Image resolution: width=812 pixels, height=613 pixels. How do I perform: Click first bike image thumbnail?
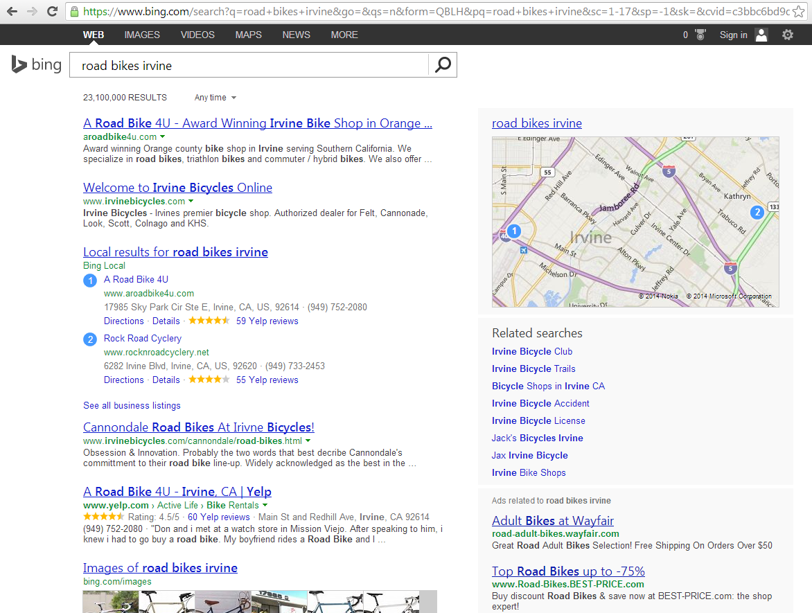(110, 602)
